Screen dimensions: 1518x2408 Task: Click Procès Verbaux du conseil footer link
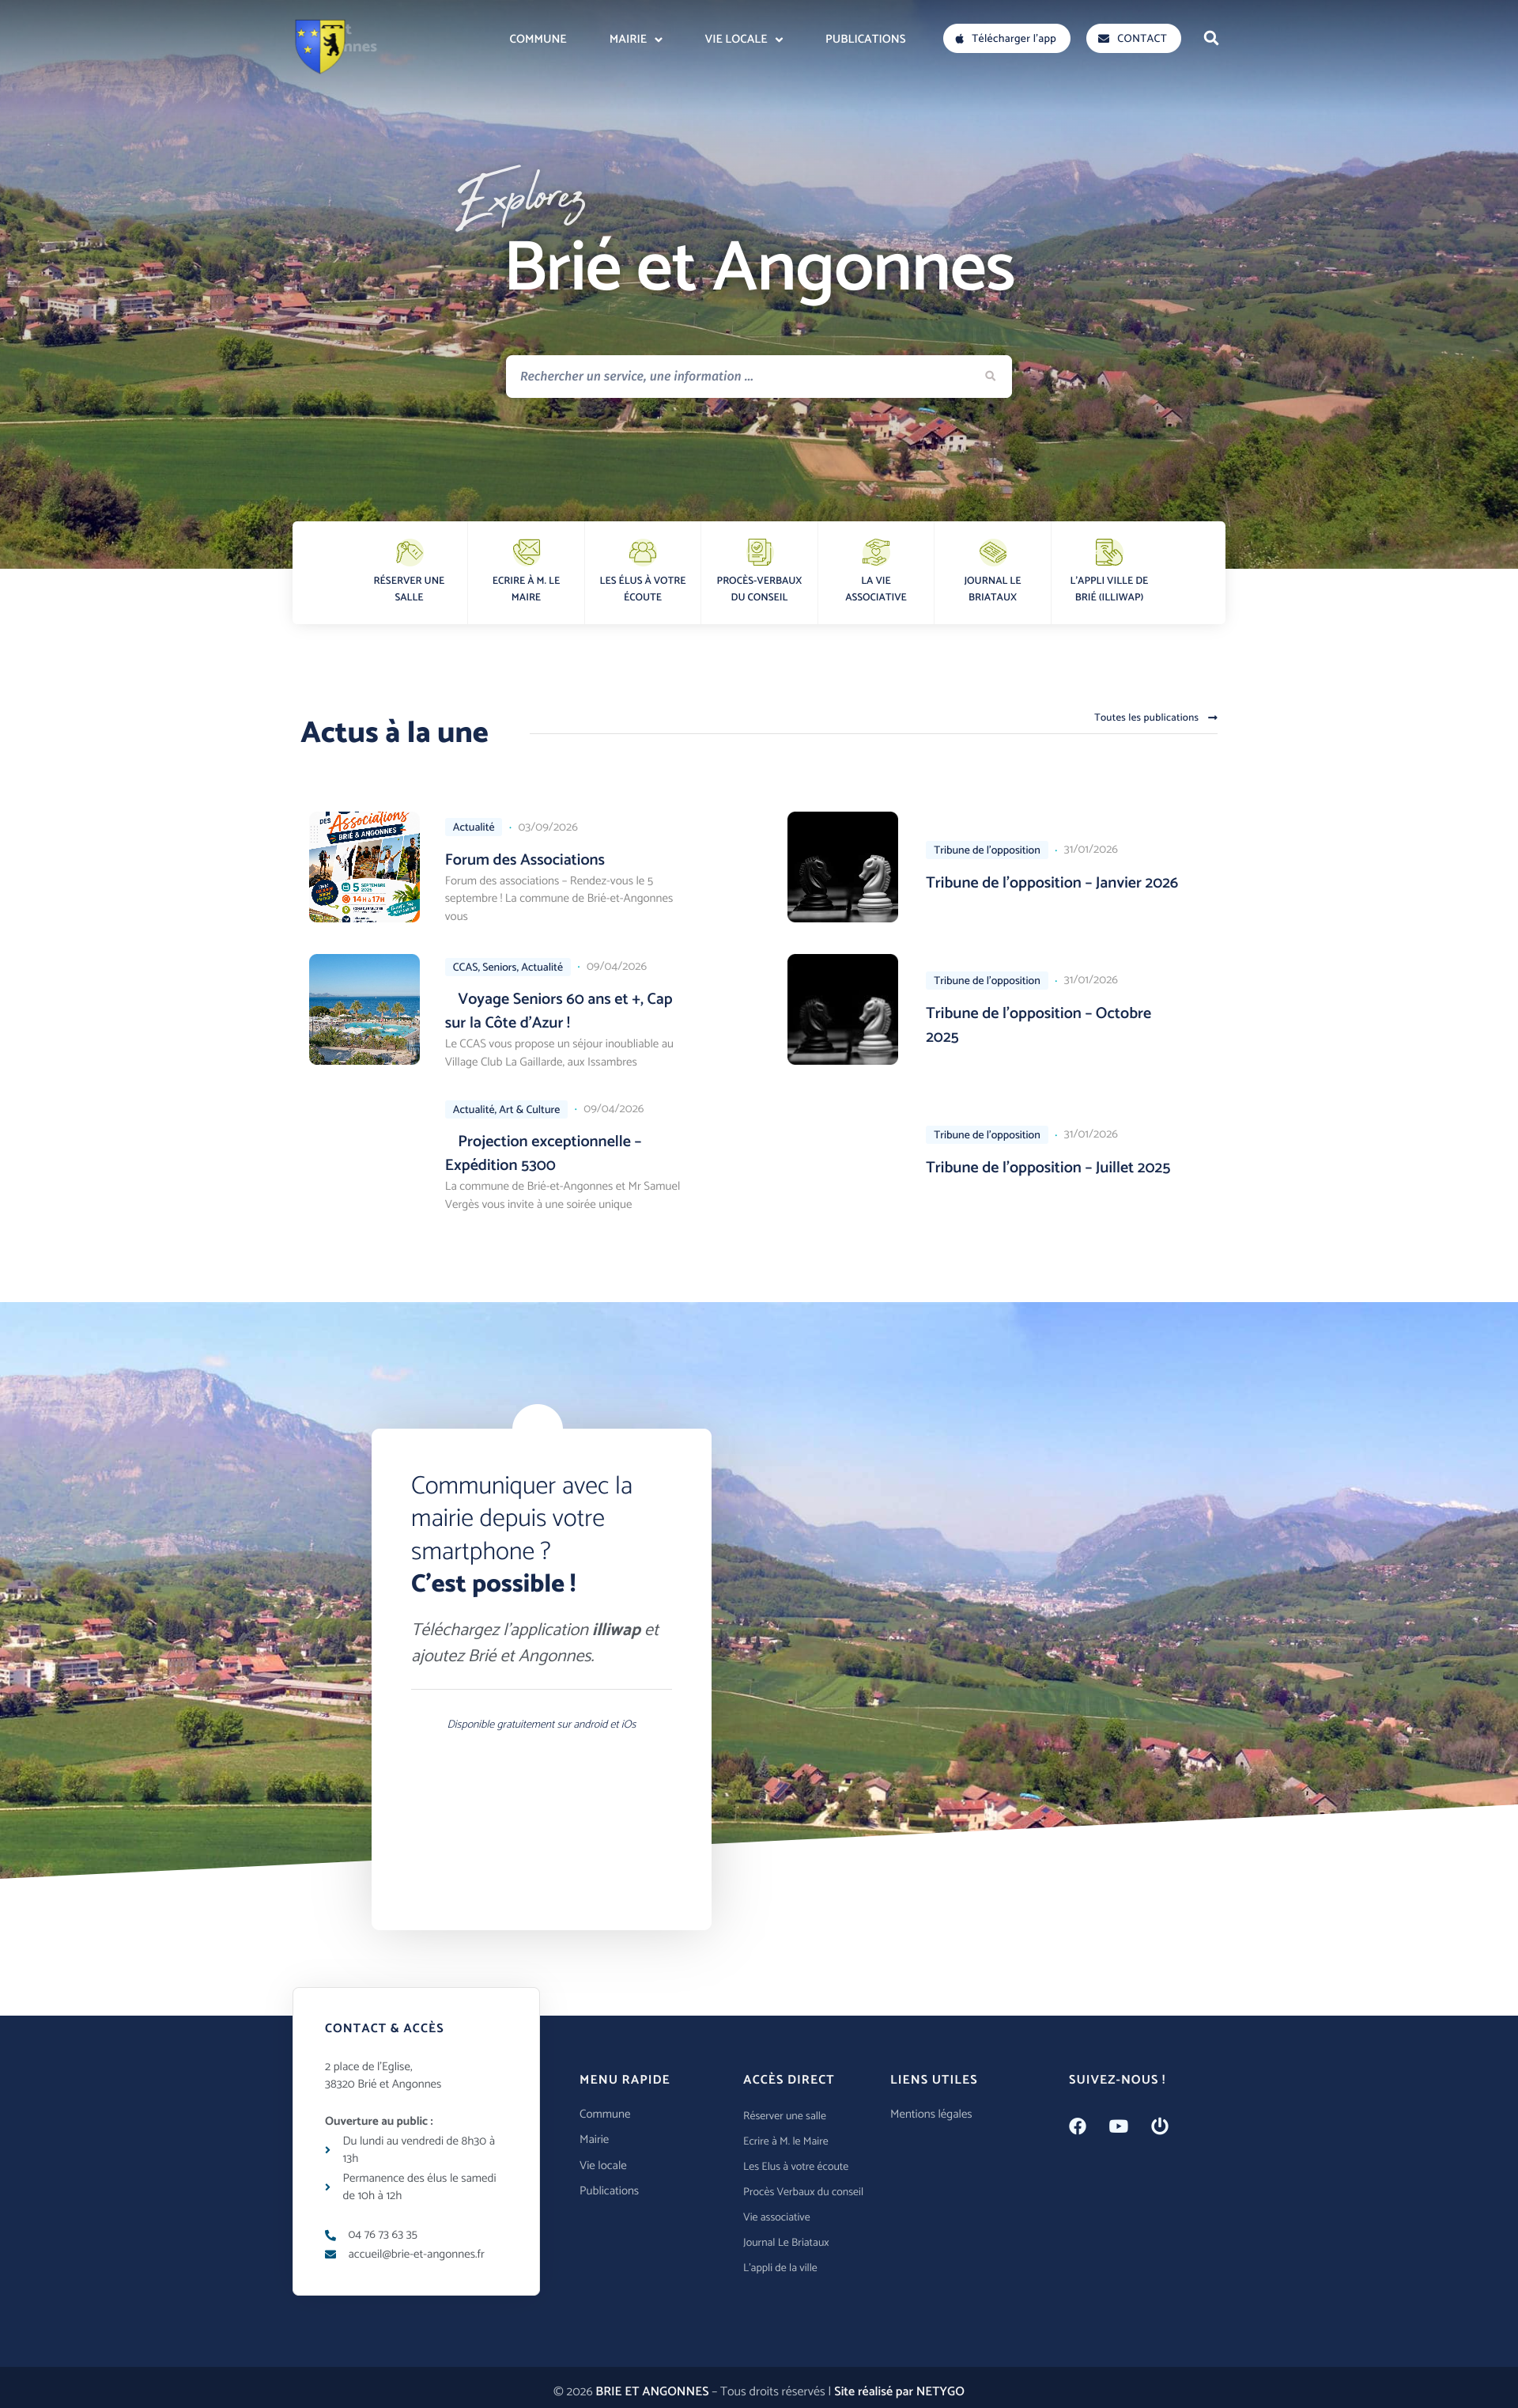pos(802,2191)
